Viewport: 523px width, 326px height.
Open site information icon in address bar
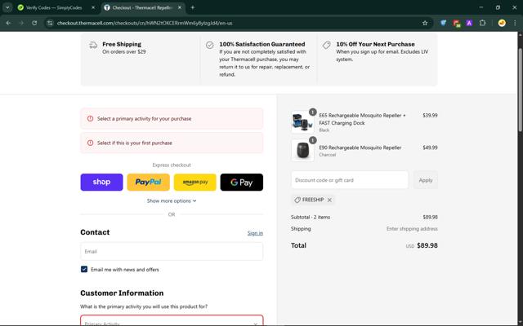tap(50, 23)
